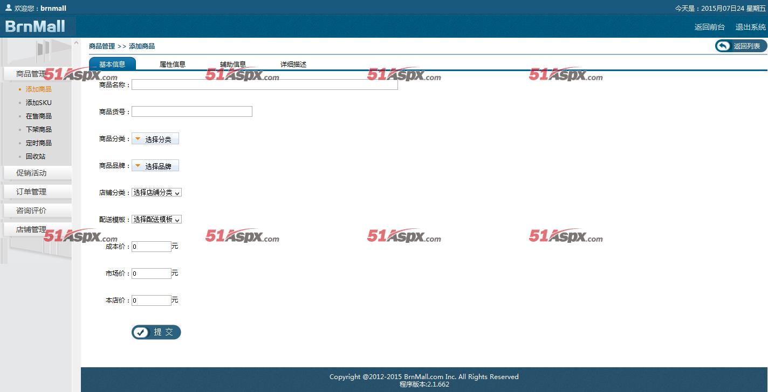
Task: Expand the 咨询评价 sidebar section
Action: pos(37,211)
